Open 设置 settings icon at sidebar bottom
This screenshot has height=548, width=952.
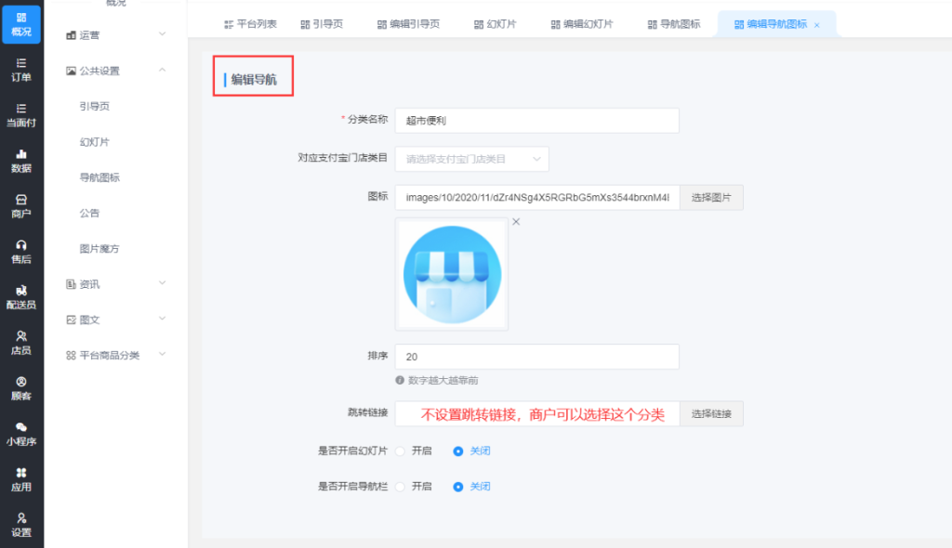tap(21, 525)
